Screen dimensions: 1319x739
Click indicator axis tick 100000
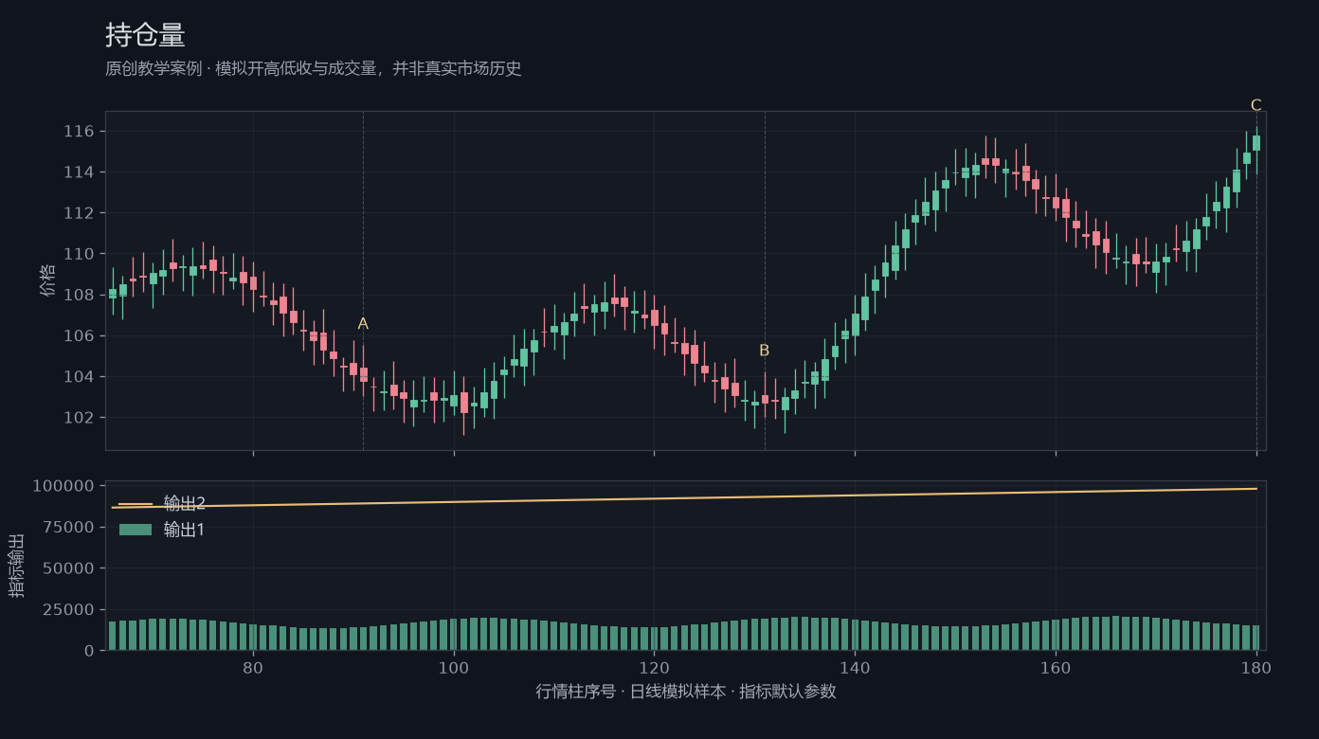tap(63, 486)
